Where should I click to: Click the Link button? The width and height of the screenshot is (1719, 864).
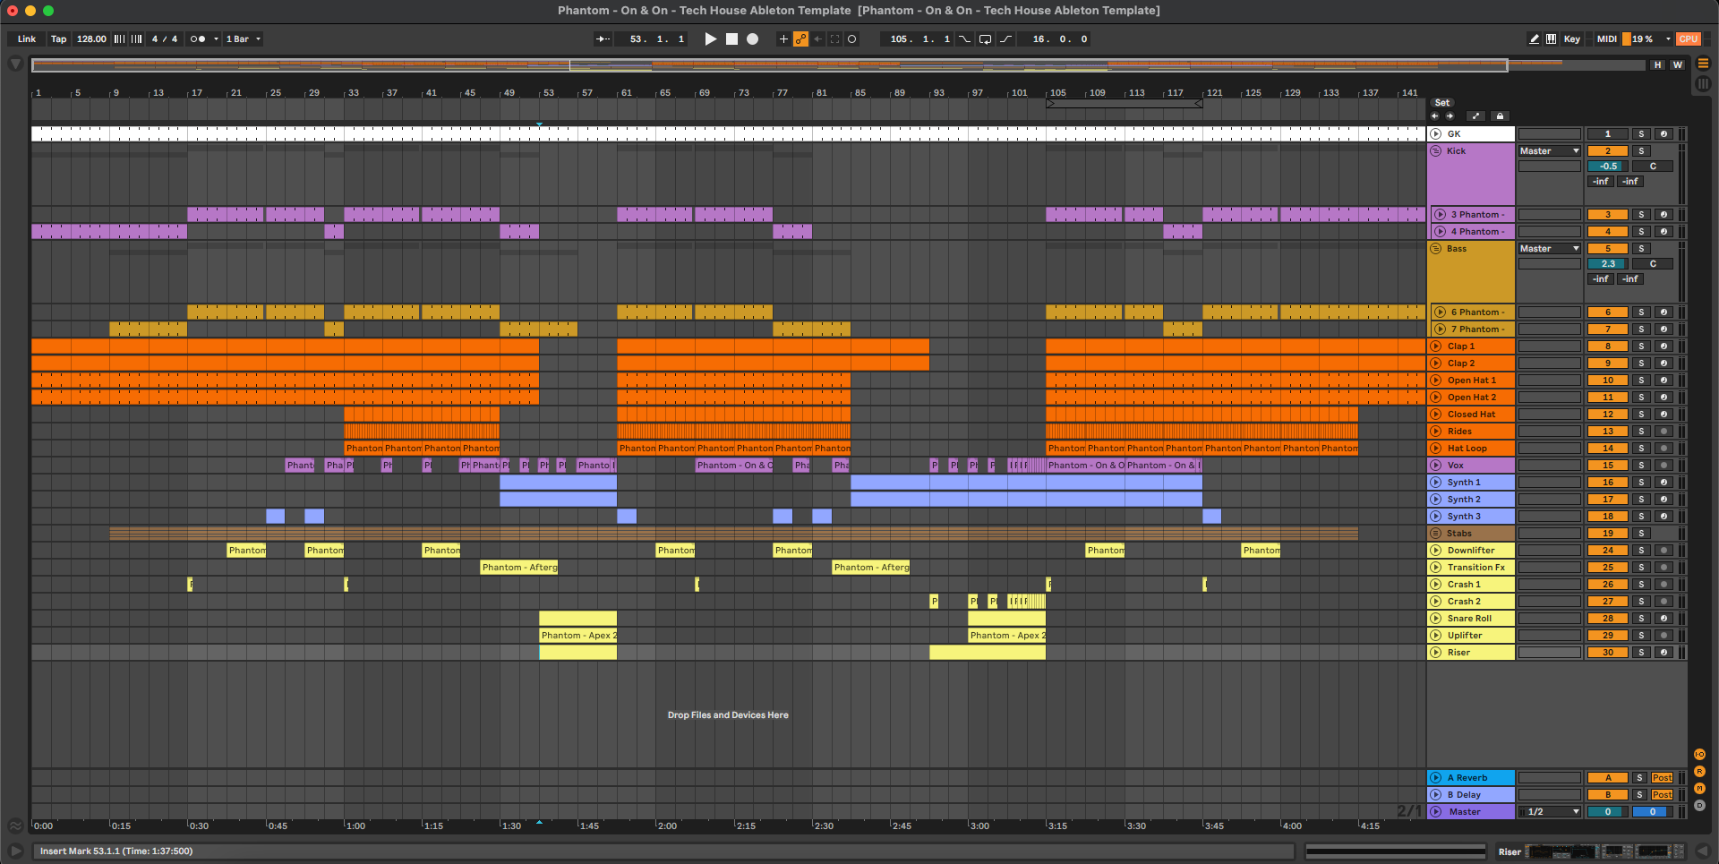tap(27, 39)
